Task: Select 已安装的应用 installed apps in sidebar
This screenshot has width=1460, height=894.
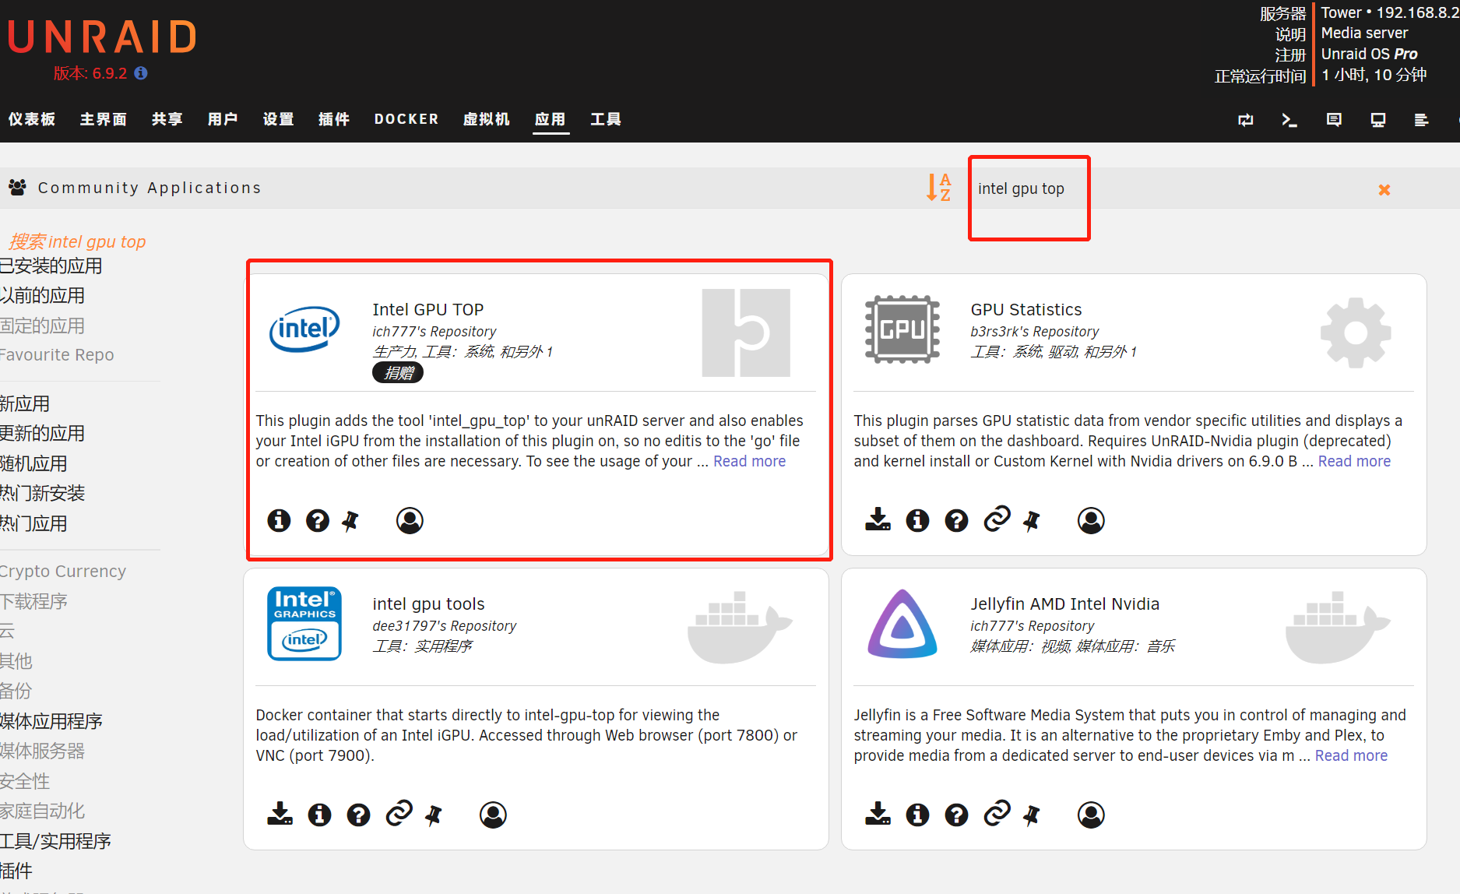Action: [51, 266]
